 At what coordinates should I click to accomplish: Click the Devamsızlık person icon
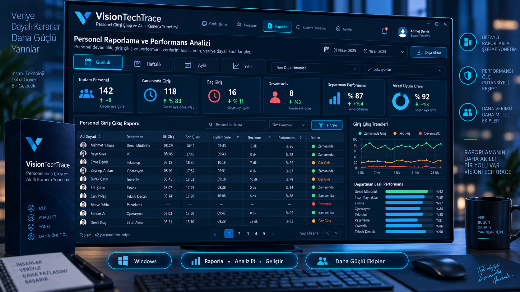coord(275,97)
